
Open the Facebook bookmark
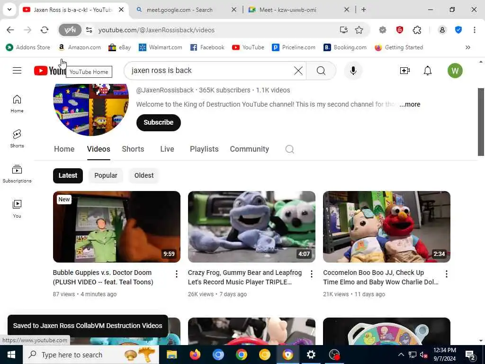point(207,47)
